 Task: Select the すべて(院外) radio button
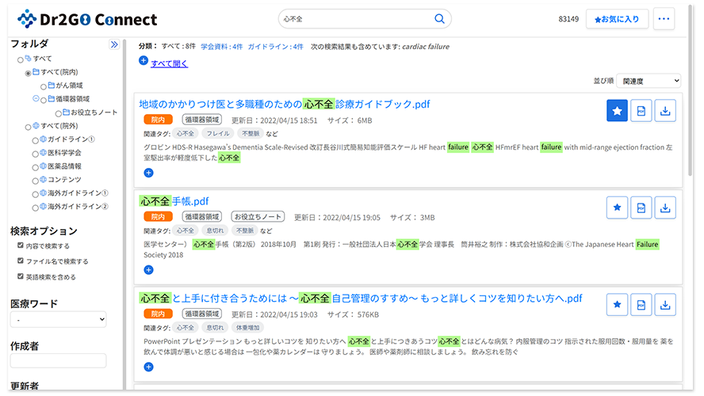[28, 127]
